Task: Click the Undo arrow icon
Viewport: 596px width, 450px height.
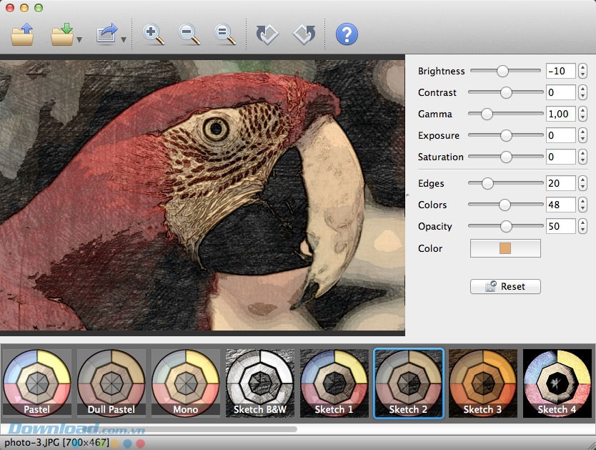Action: [x=267, y=34]
